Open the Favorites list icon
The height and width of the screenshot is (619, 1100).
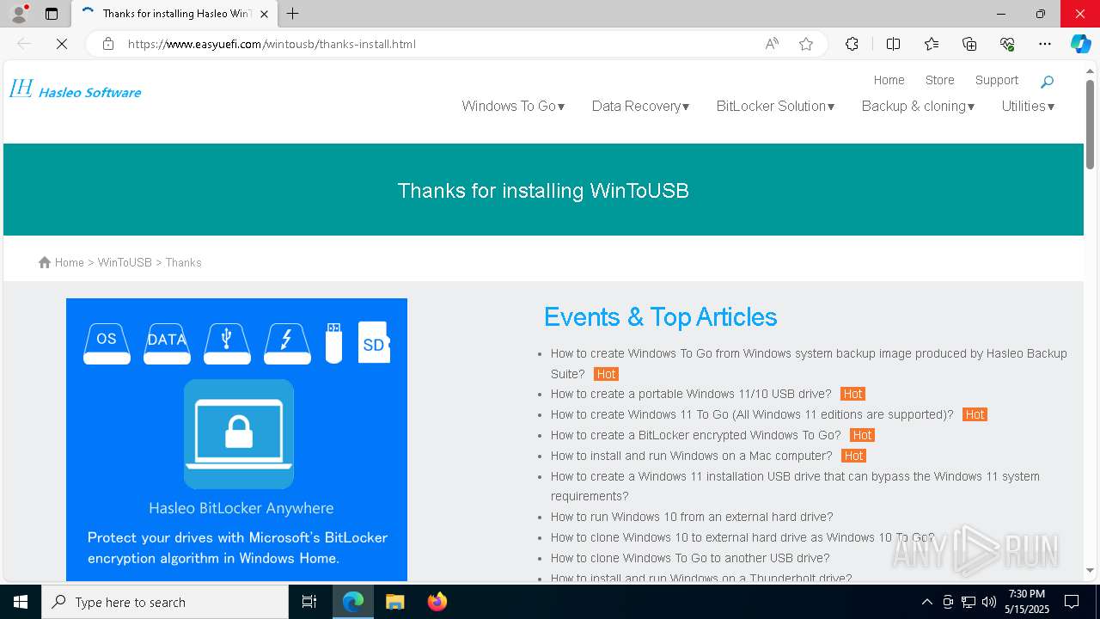tap(932, 44)
